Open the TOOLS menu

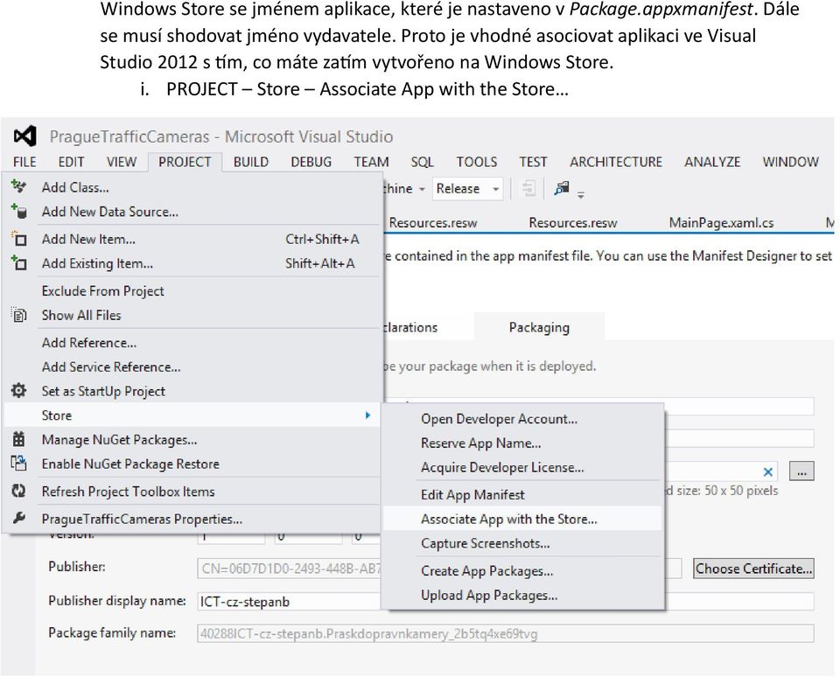click(477, 162)
